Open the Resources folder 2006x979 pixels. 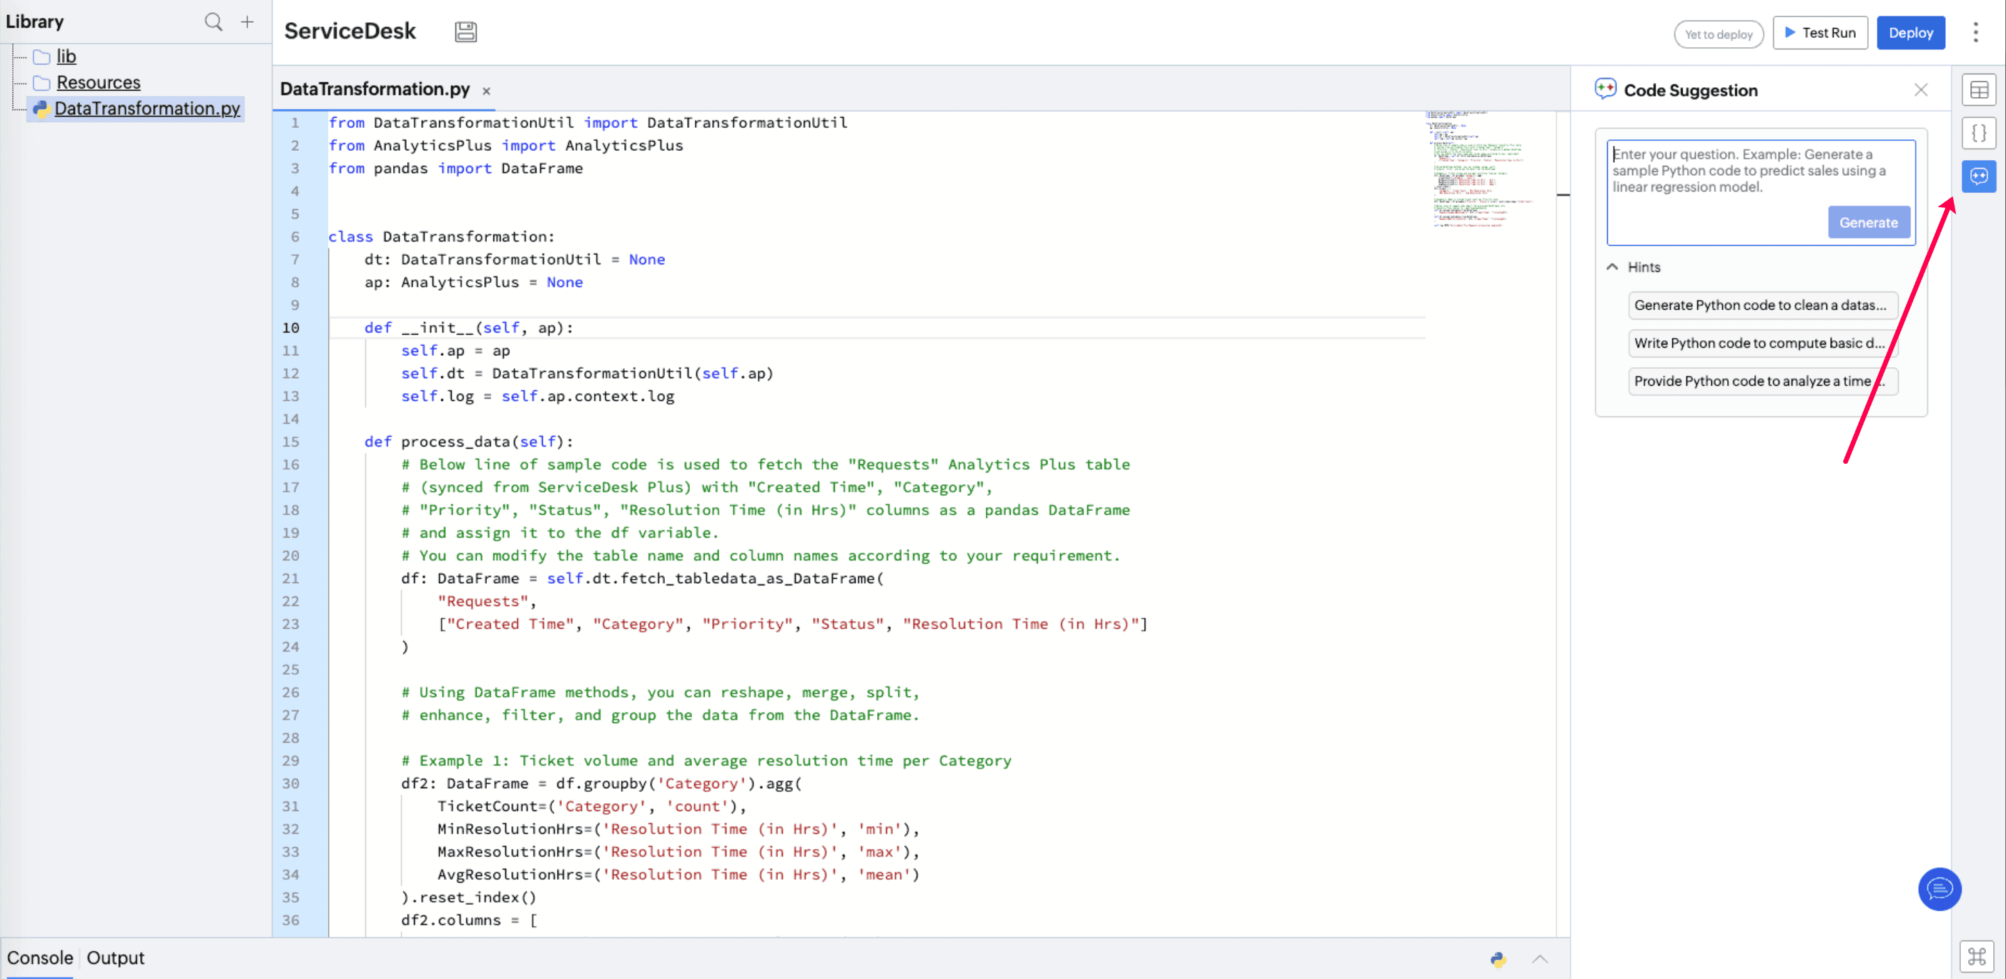coord(98,82)
